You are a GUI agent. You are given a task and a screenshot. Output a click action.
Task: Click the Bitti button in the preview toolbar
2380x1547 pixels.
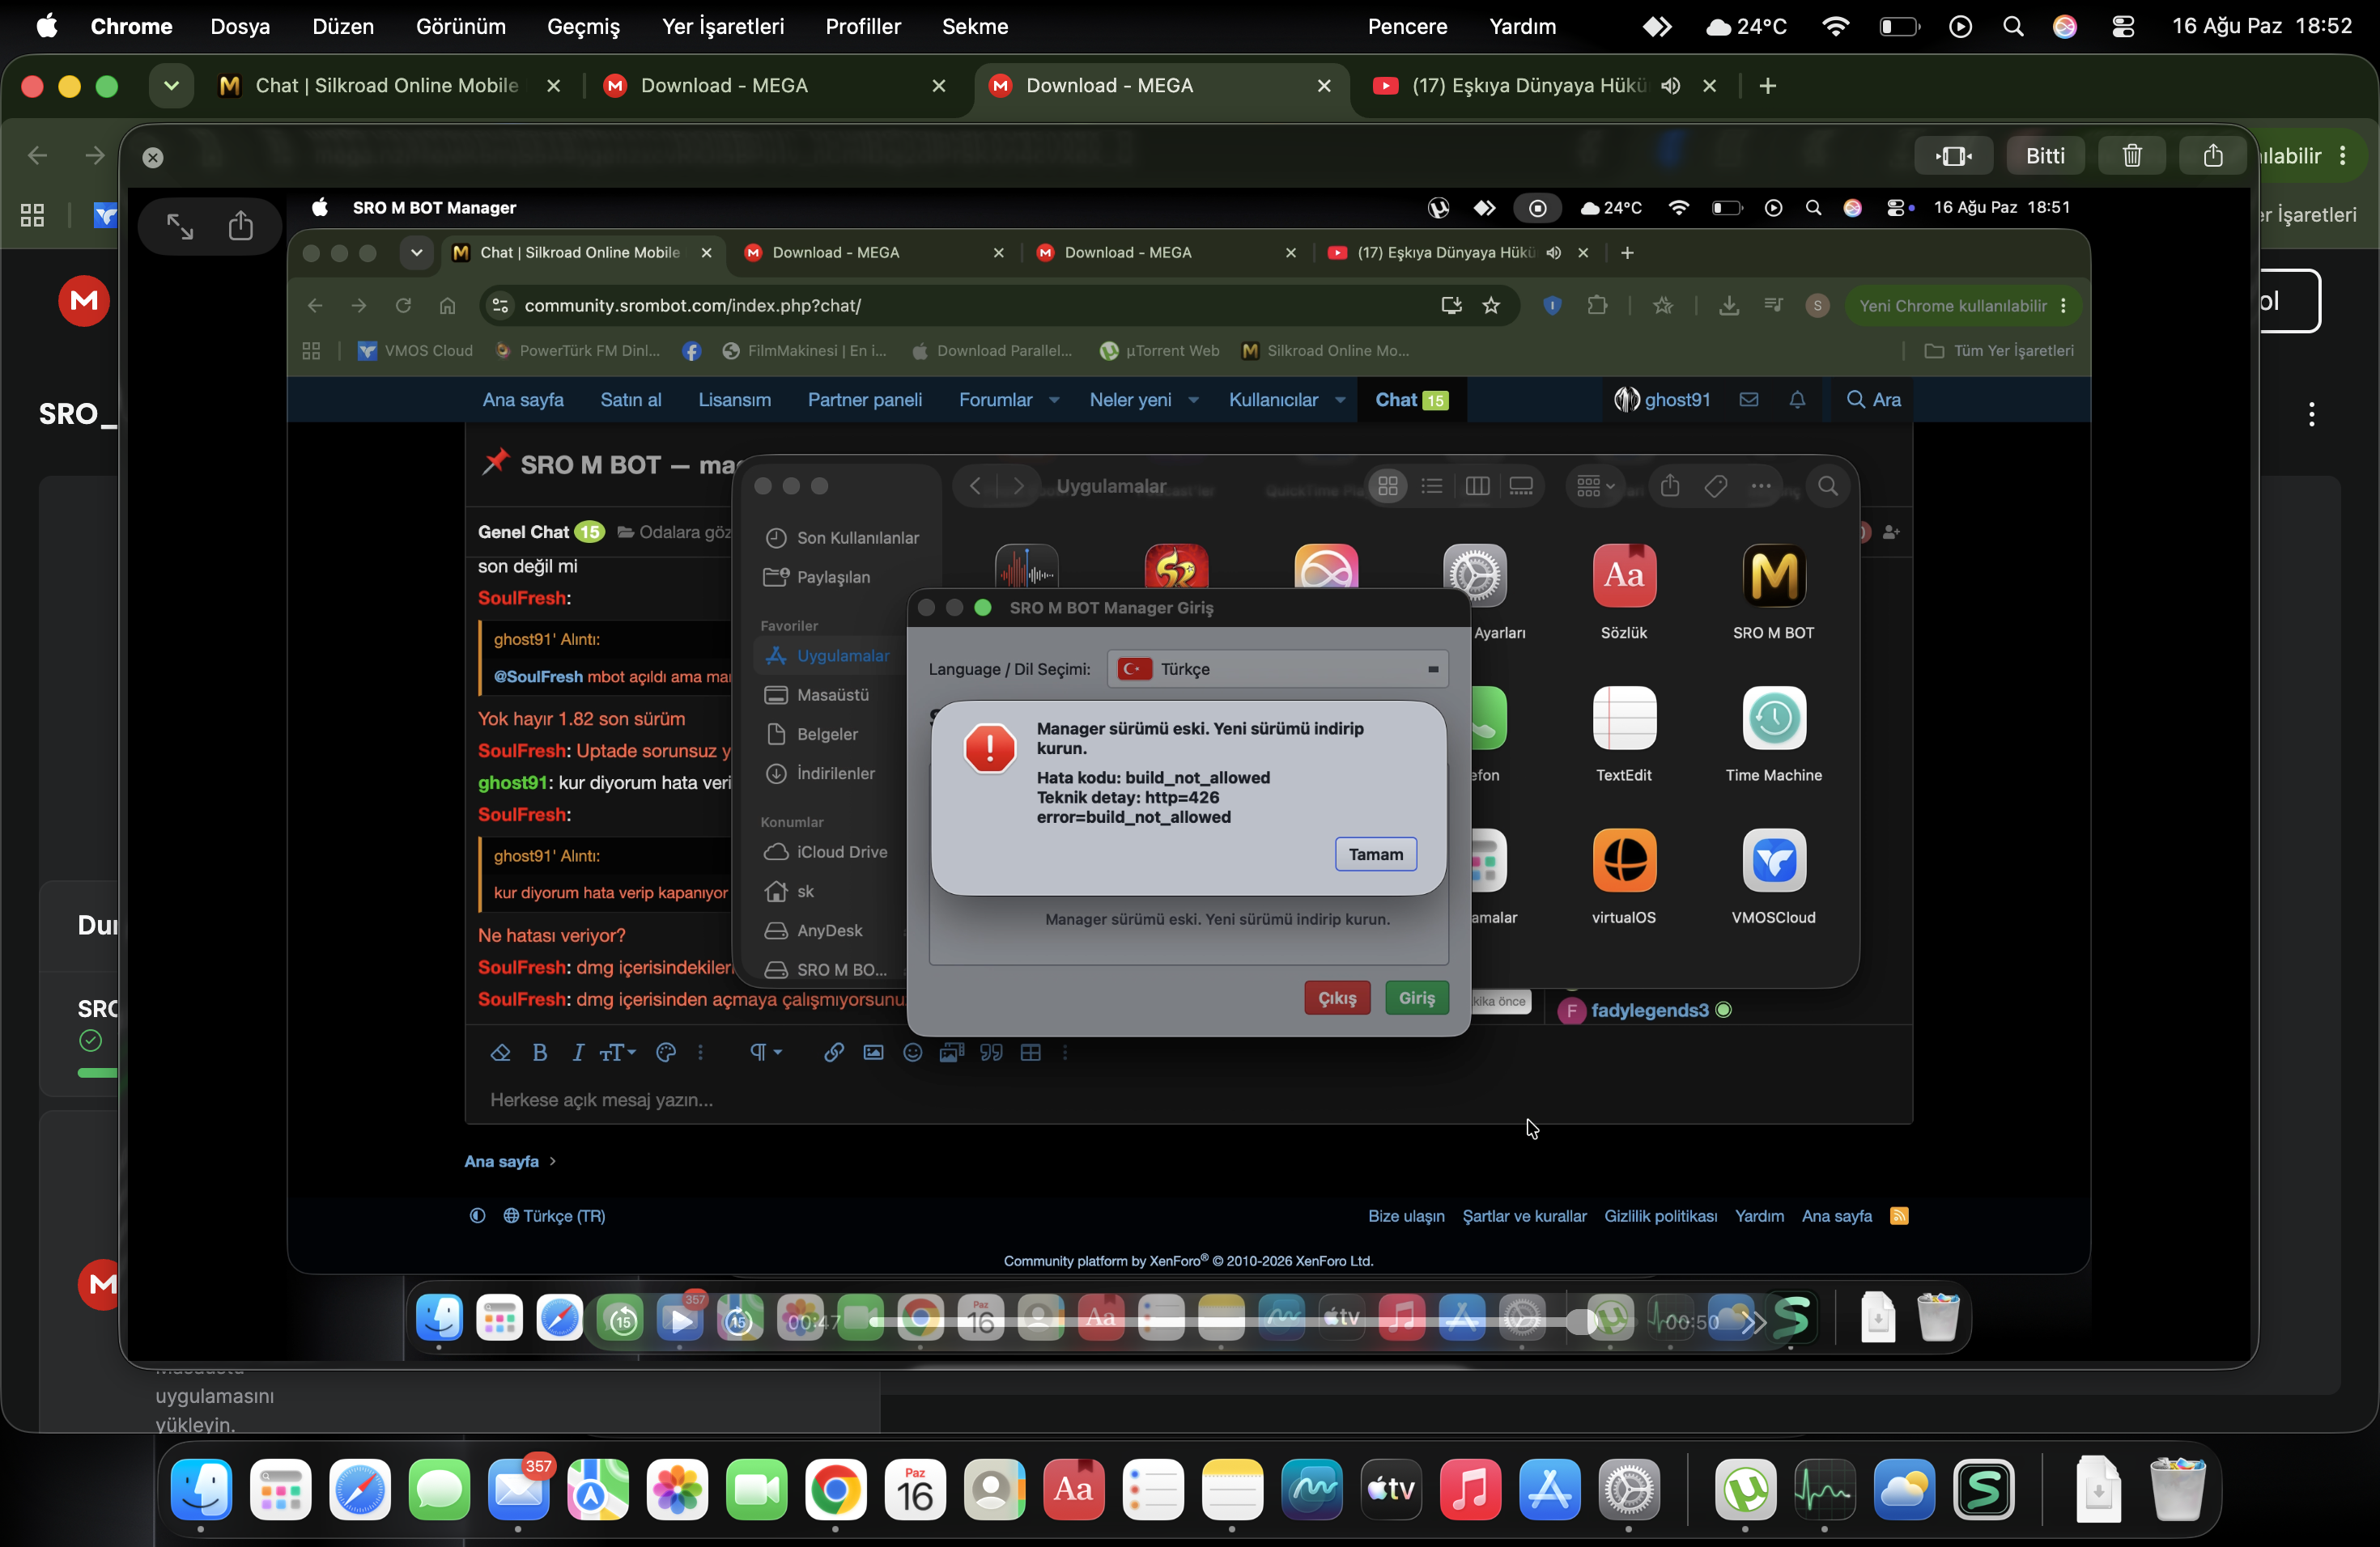[2045, 156]
